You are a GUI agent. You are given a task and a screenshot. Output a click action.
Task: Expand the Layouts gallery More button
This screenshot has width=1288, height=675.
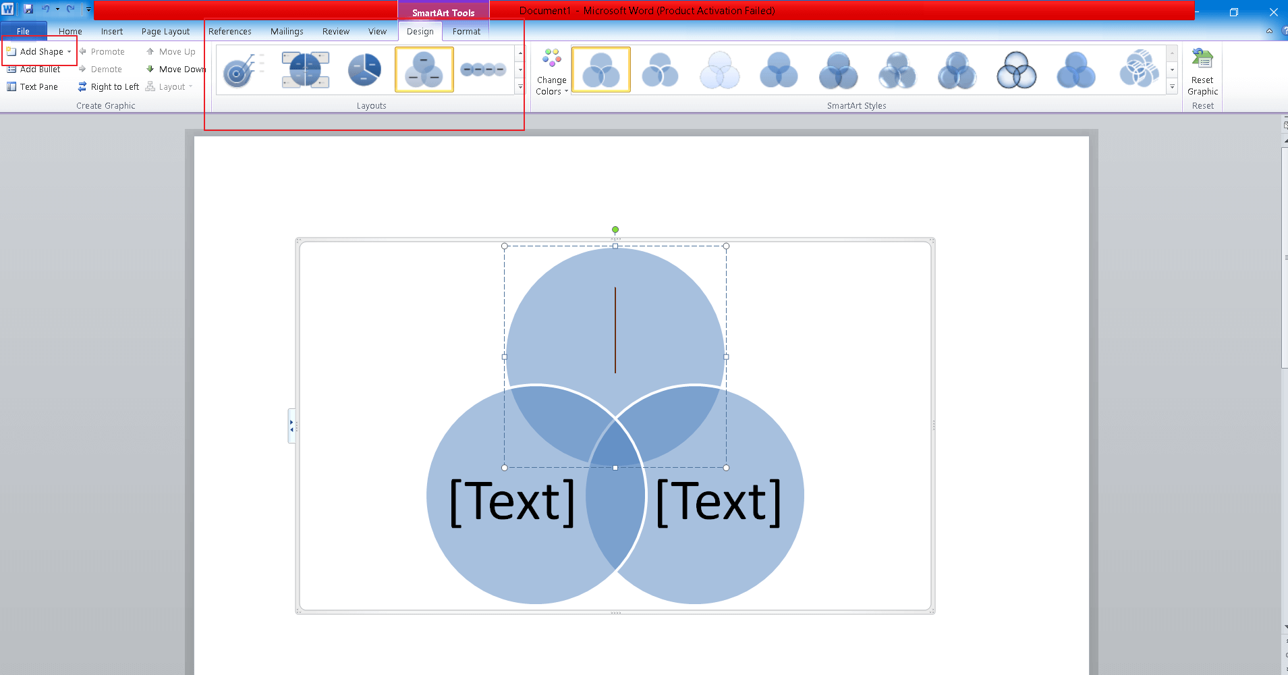pyautogui.click(x=520, y=87)
